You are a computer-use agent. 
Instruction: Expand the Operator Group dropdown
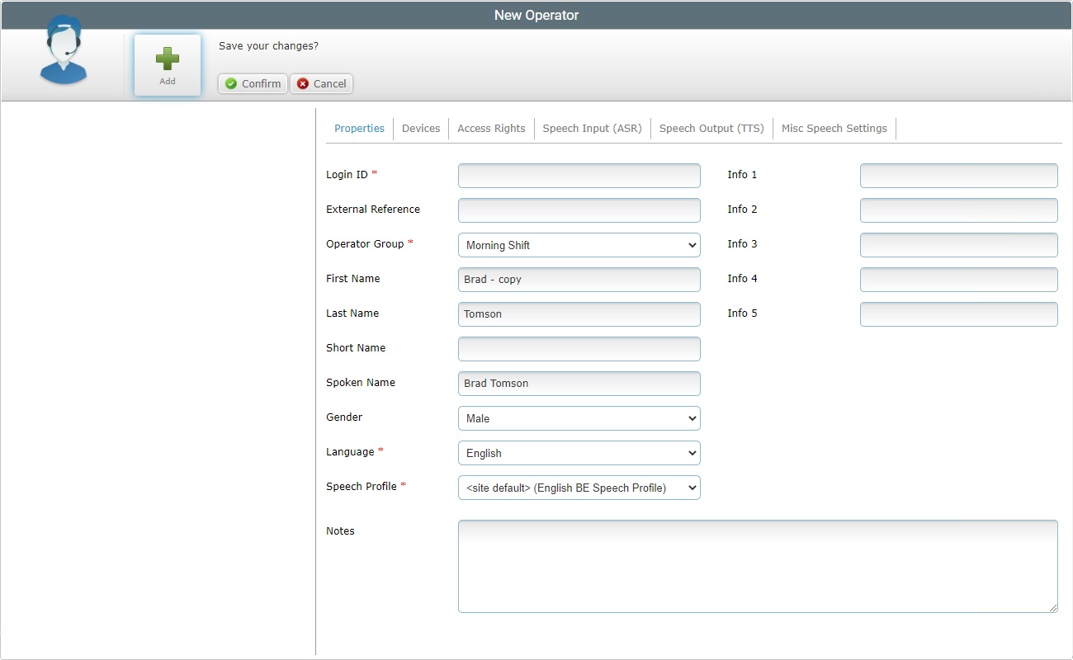point(579,245)
